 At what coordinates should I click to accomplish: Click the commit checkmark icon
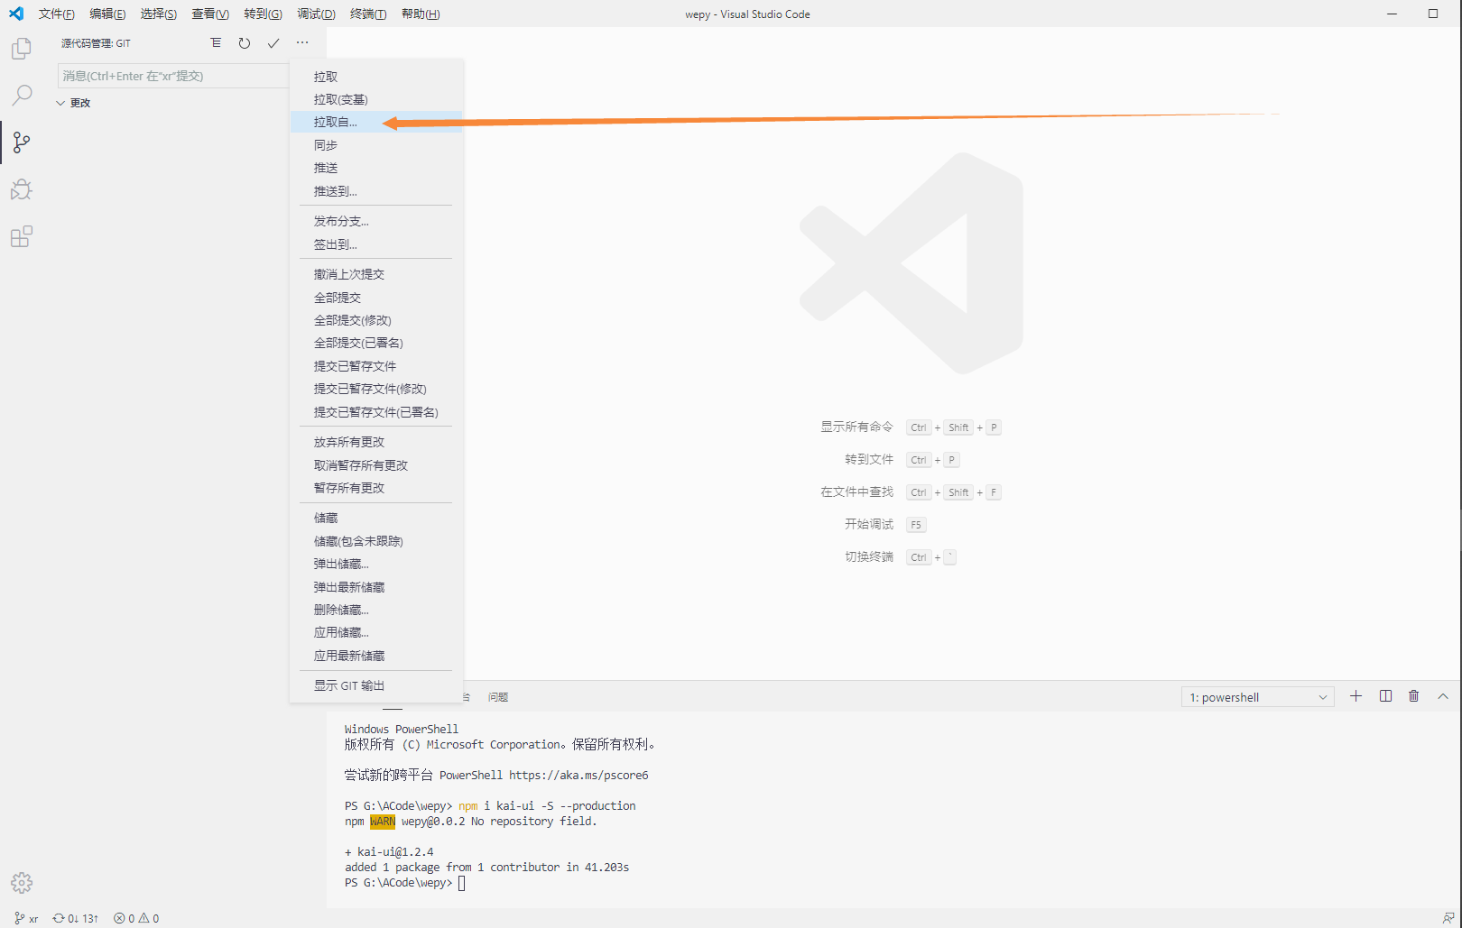click(273, 42)
